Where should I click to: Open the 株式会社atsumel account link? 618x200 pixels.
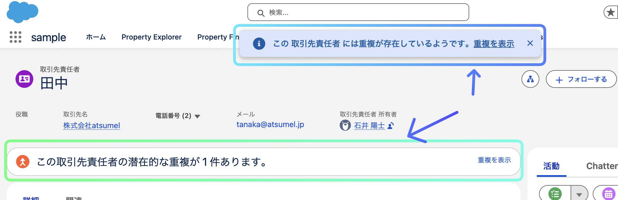[92, 125]
